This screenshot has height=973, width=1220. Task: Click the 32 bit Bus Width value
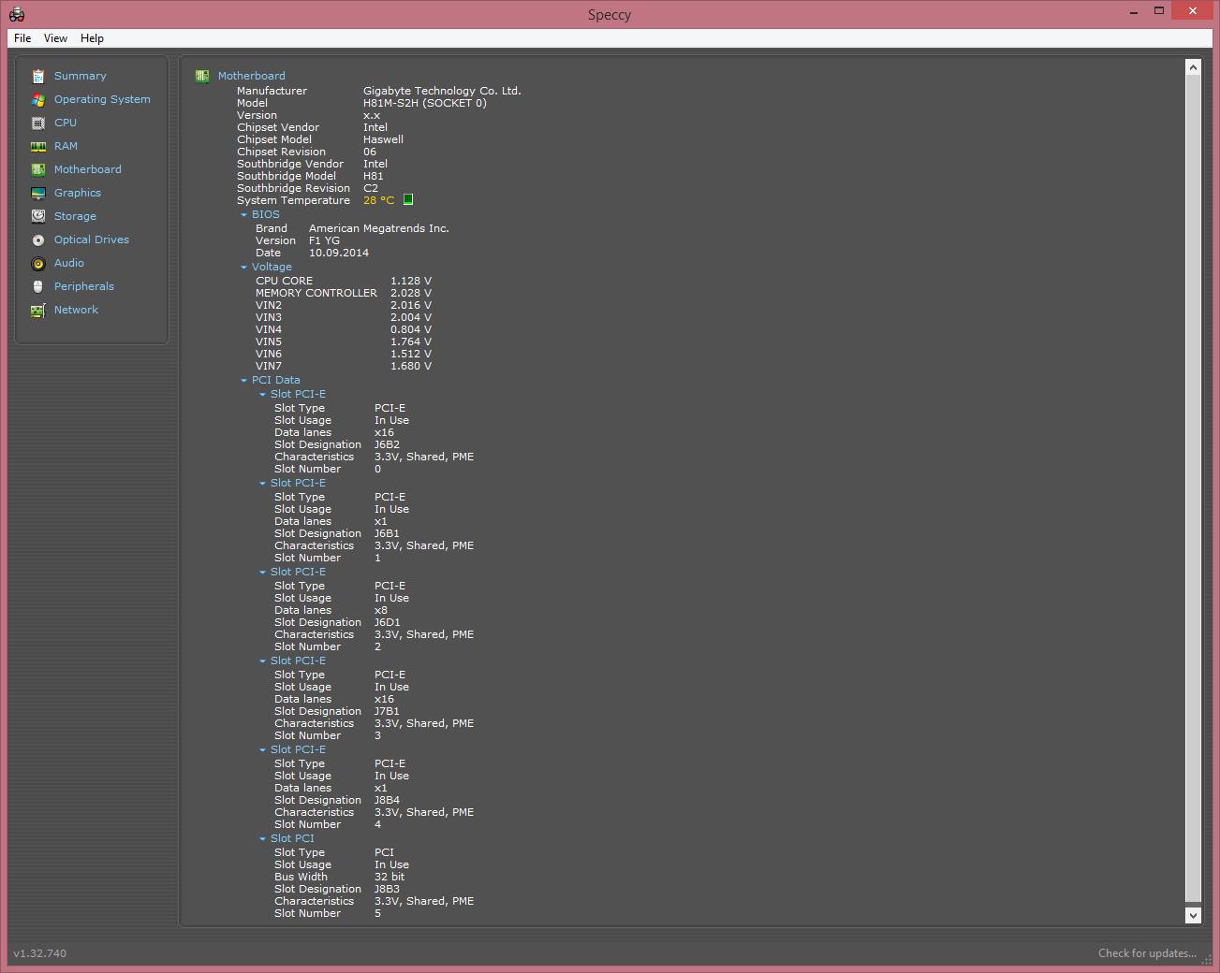click(x=390, y=877)
